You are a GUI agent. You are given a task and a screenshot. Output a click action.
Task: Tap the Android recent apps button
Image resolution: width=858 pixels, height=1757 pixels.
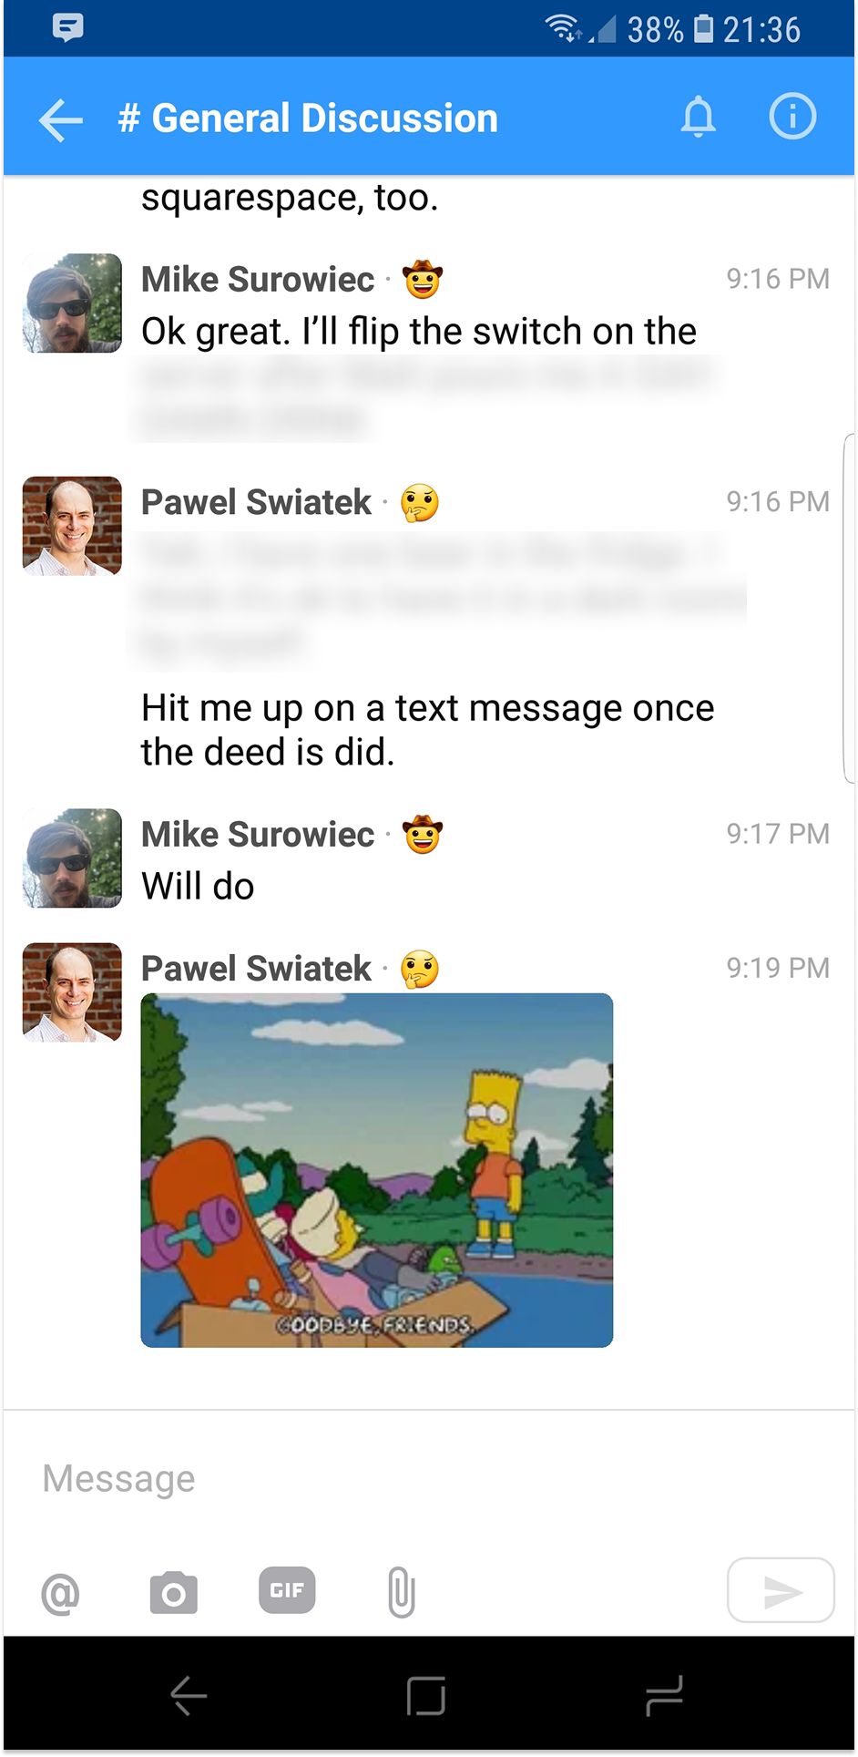664,1696
